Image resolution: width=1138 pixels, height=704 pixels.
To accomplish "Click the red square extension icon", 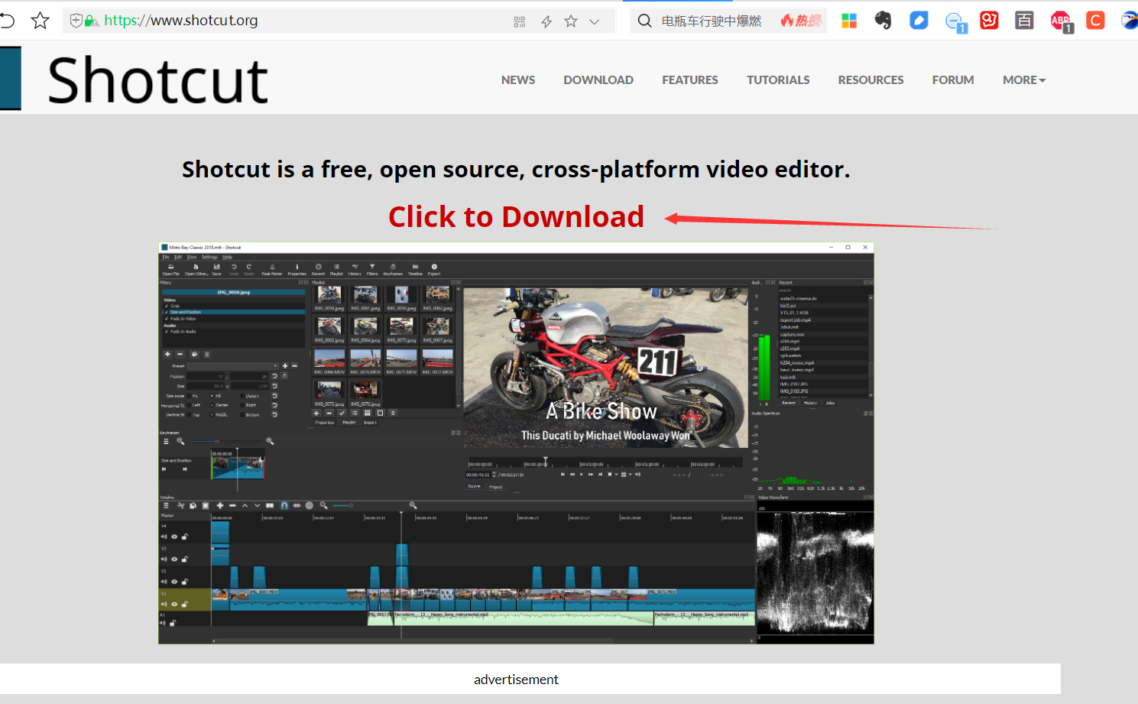I will pos(990,21).
